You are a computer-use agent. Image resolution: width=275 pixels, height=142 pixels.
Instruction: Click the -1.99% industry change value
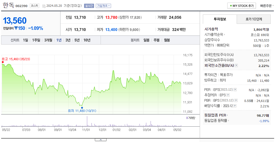click(264, 121)
